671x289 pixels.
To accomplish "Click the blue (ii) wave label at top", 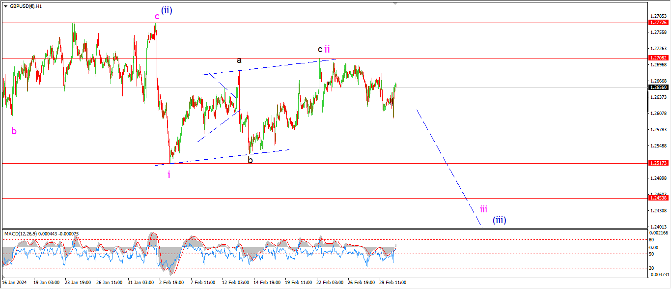I will click(x=167, y=10).
